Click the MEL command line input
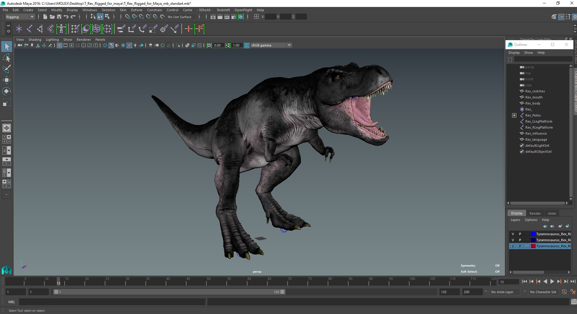The width and height of the screenshot is (577, 314). point(112,302)
